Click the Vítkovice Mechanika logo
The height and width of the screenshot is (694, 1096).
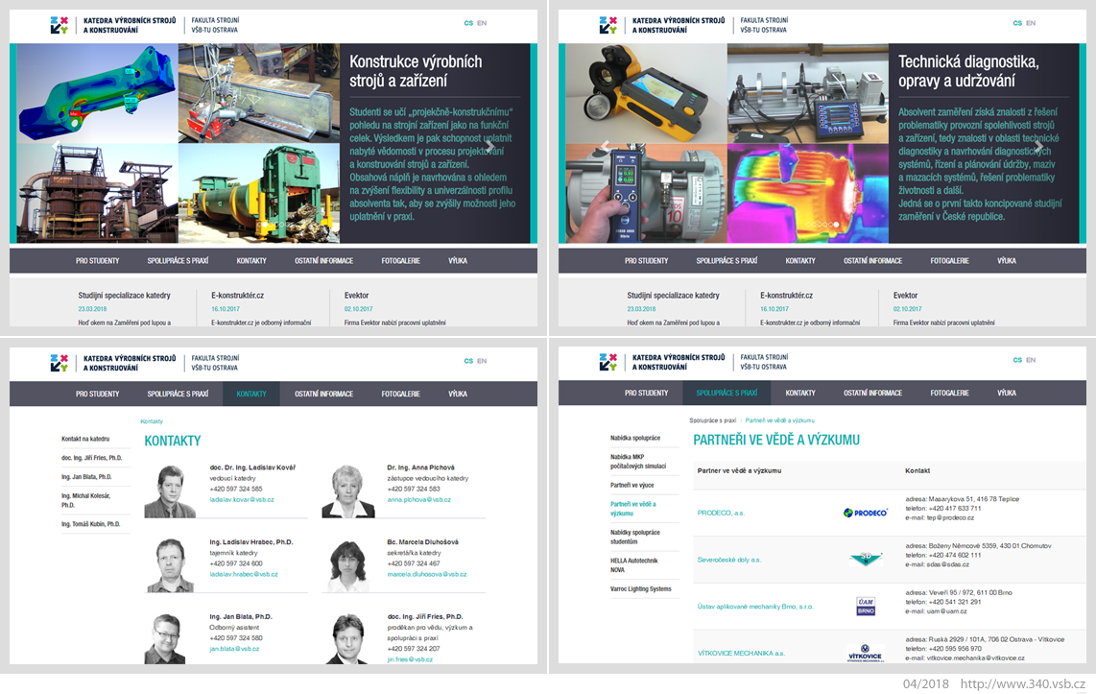tap(866, 654)
